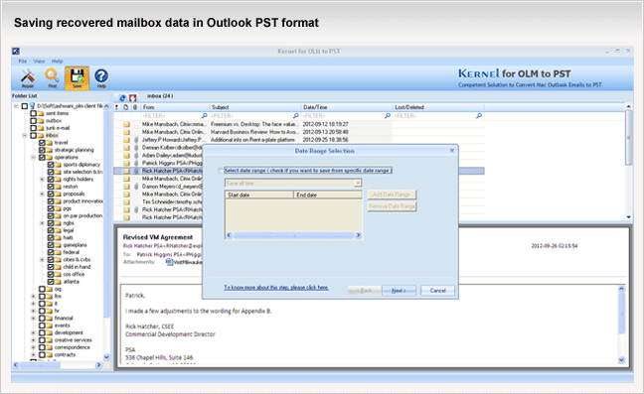Click attachment icon of Jeffery P Howard email
644x394 pixels.
(136, 140)
